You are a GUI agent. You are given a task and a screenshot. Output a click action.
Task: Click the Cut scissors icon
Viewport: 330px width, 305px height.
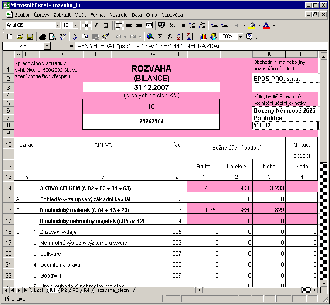tap(75, 37)
